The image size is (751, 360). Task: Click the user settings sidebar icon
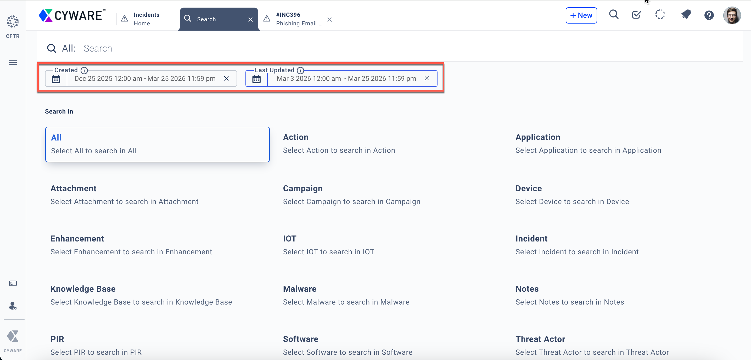tap(13, 306)
